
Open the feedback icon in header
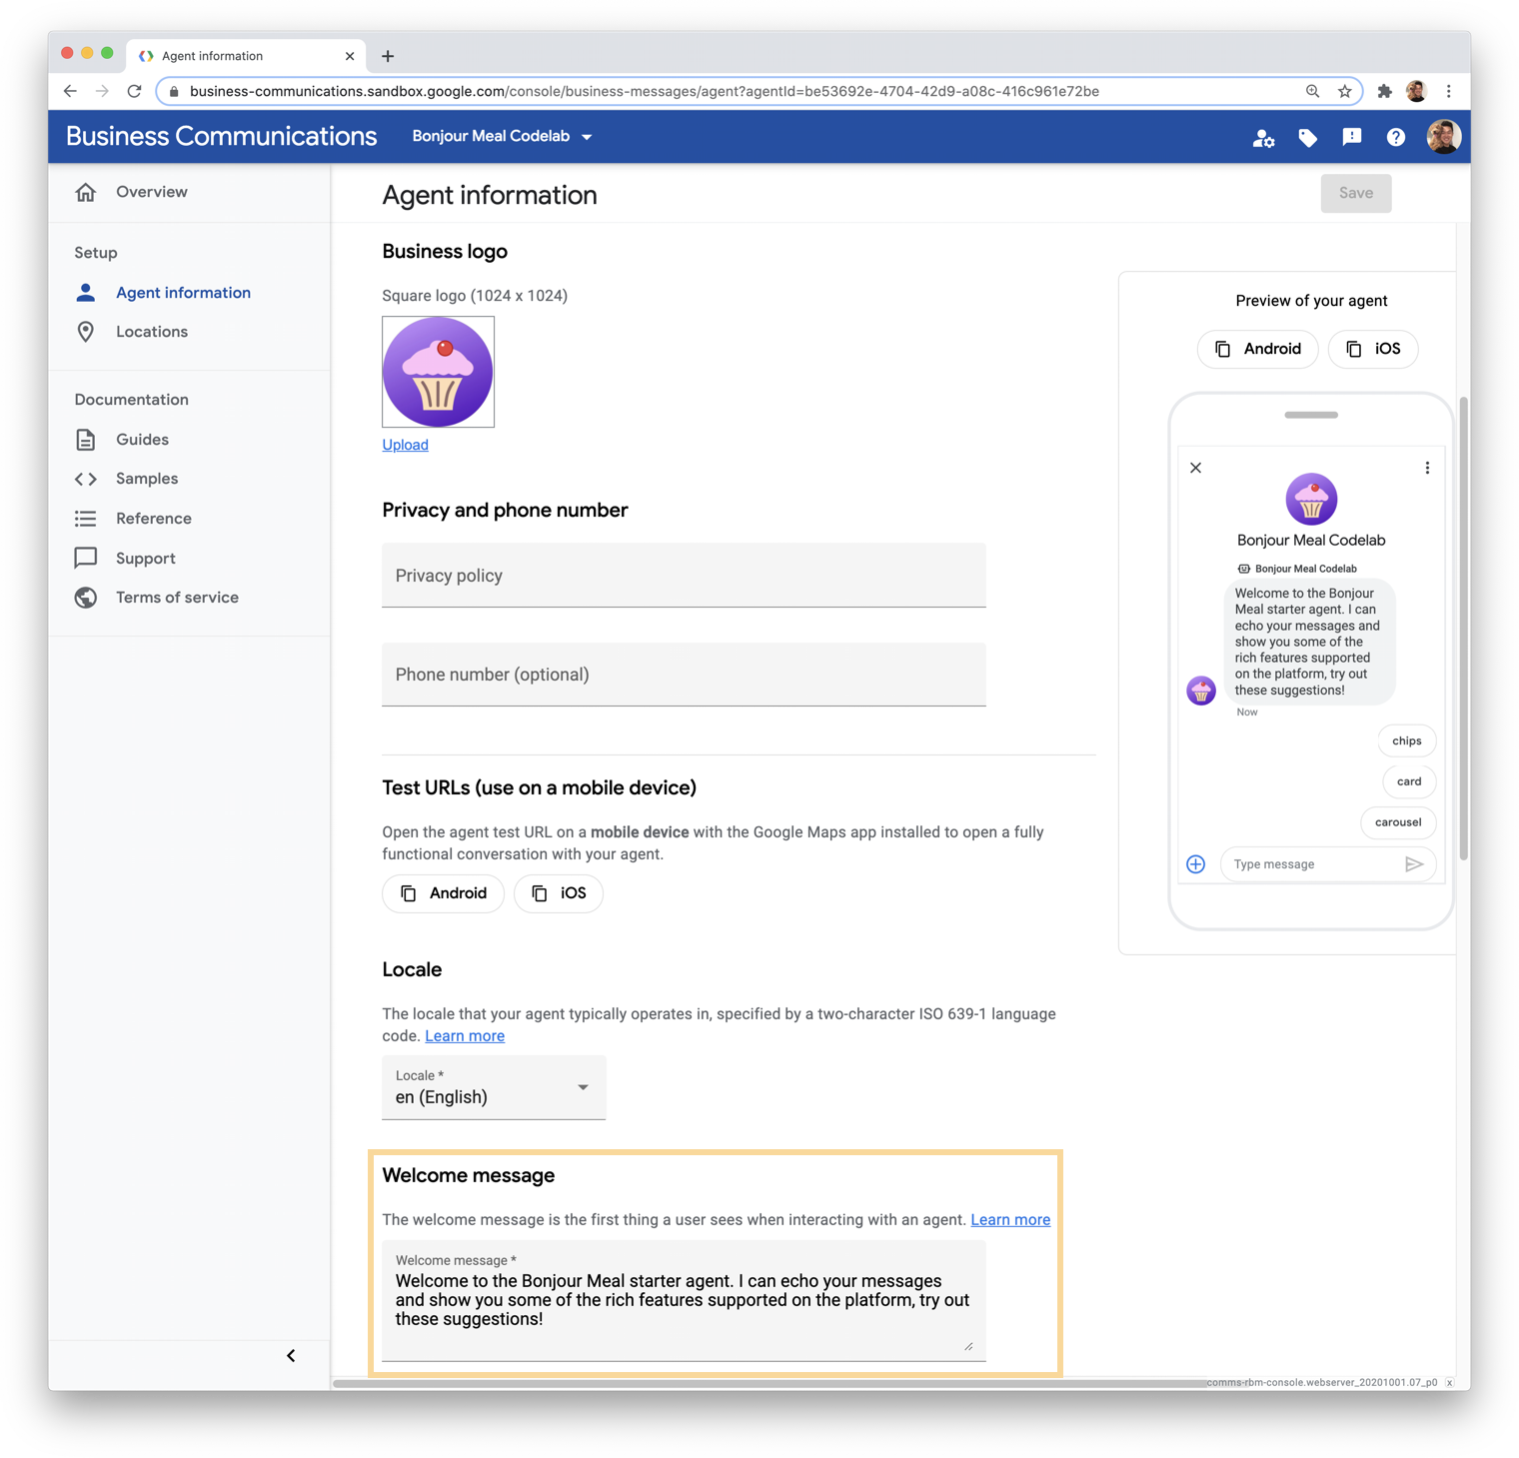coord(1351,137)
